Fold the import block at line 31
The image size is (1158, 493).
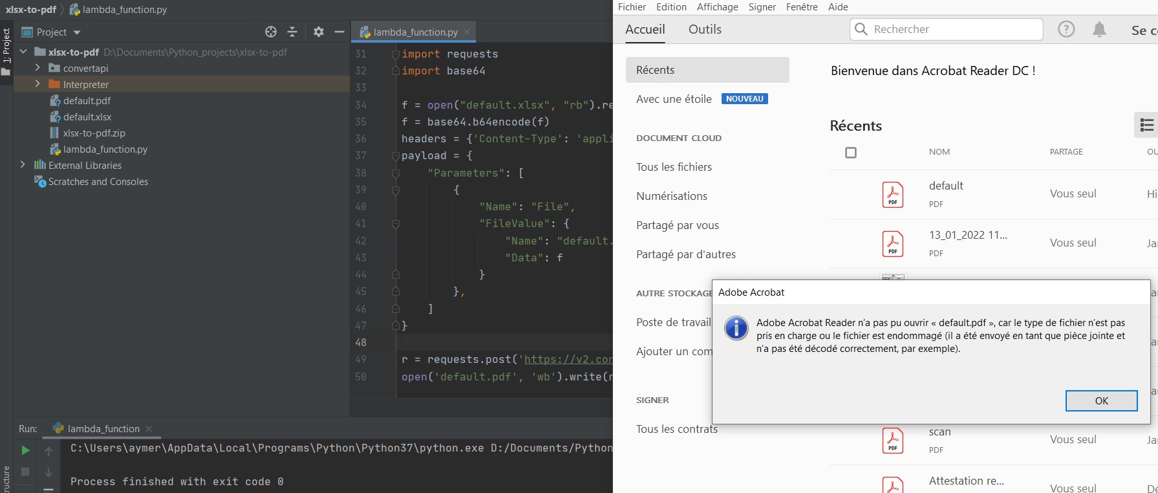click(x=396, y=54)
